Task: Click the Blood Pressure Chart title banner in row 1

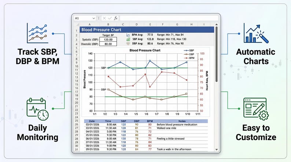Action: tap(147, 30)
